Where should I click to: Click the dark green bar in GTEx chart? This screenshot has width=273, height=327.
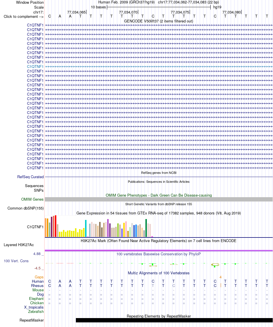click(146, 228)
